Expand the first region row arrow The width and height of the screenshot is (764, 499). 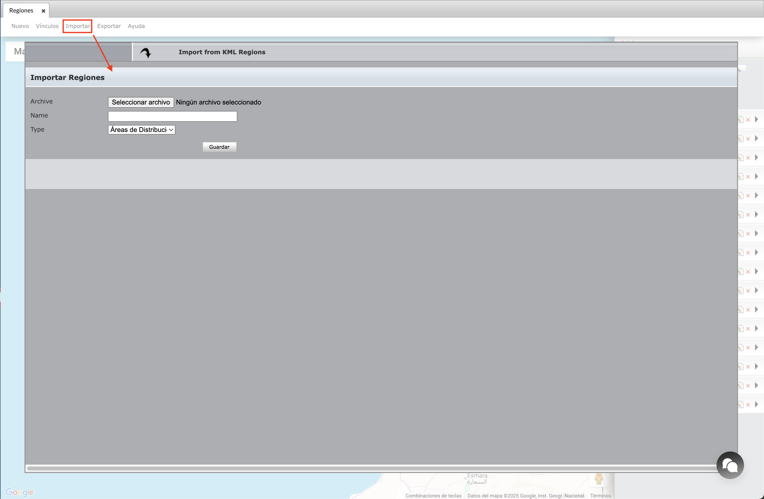(x=756, y=119)
